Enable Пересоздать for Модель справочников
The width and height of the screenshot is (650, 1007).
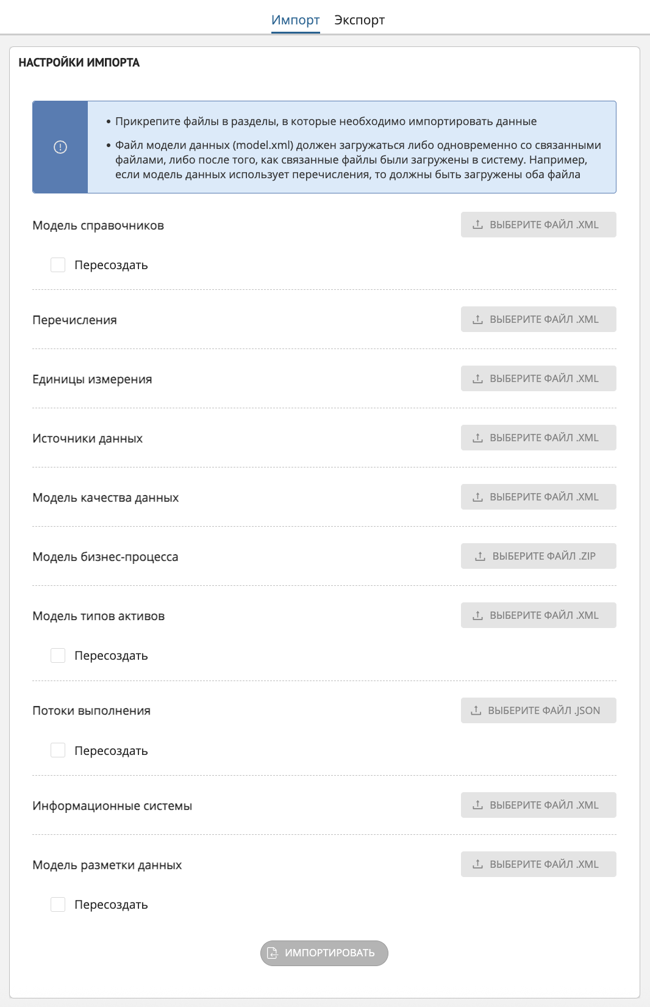[x=58, y=265]
